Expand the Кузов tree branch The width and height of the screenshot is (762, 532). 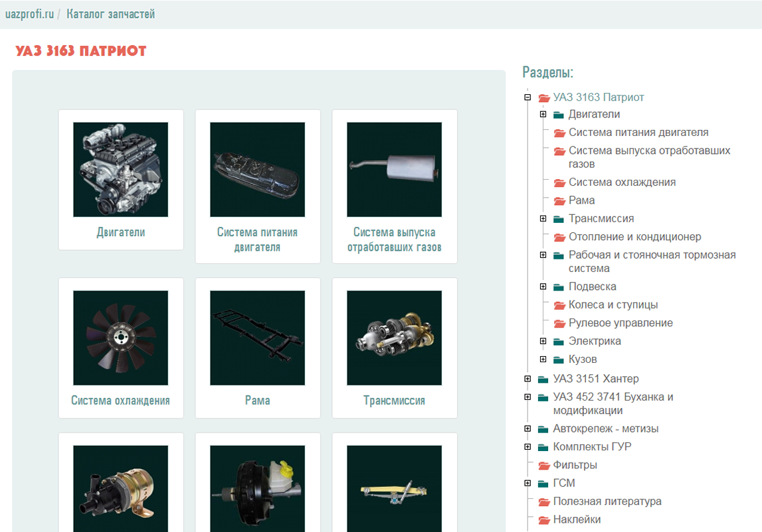543,359
